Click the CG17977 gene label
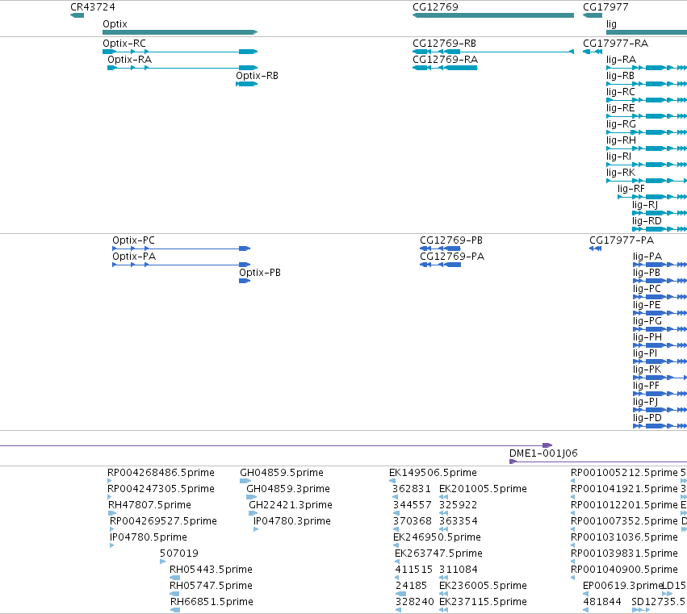 [605, 7]
